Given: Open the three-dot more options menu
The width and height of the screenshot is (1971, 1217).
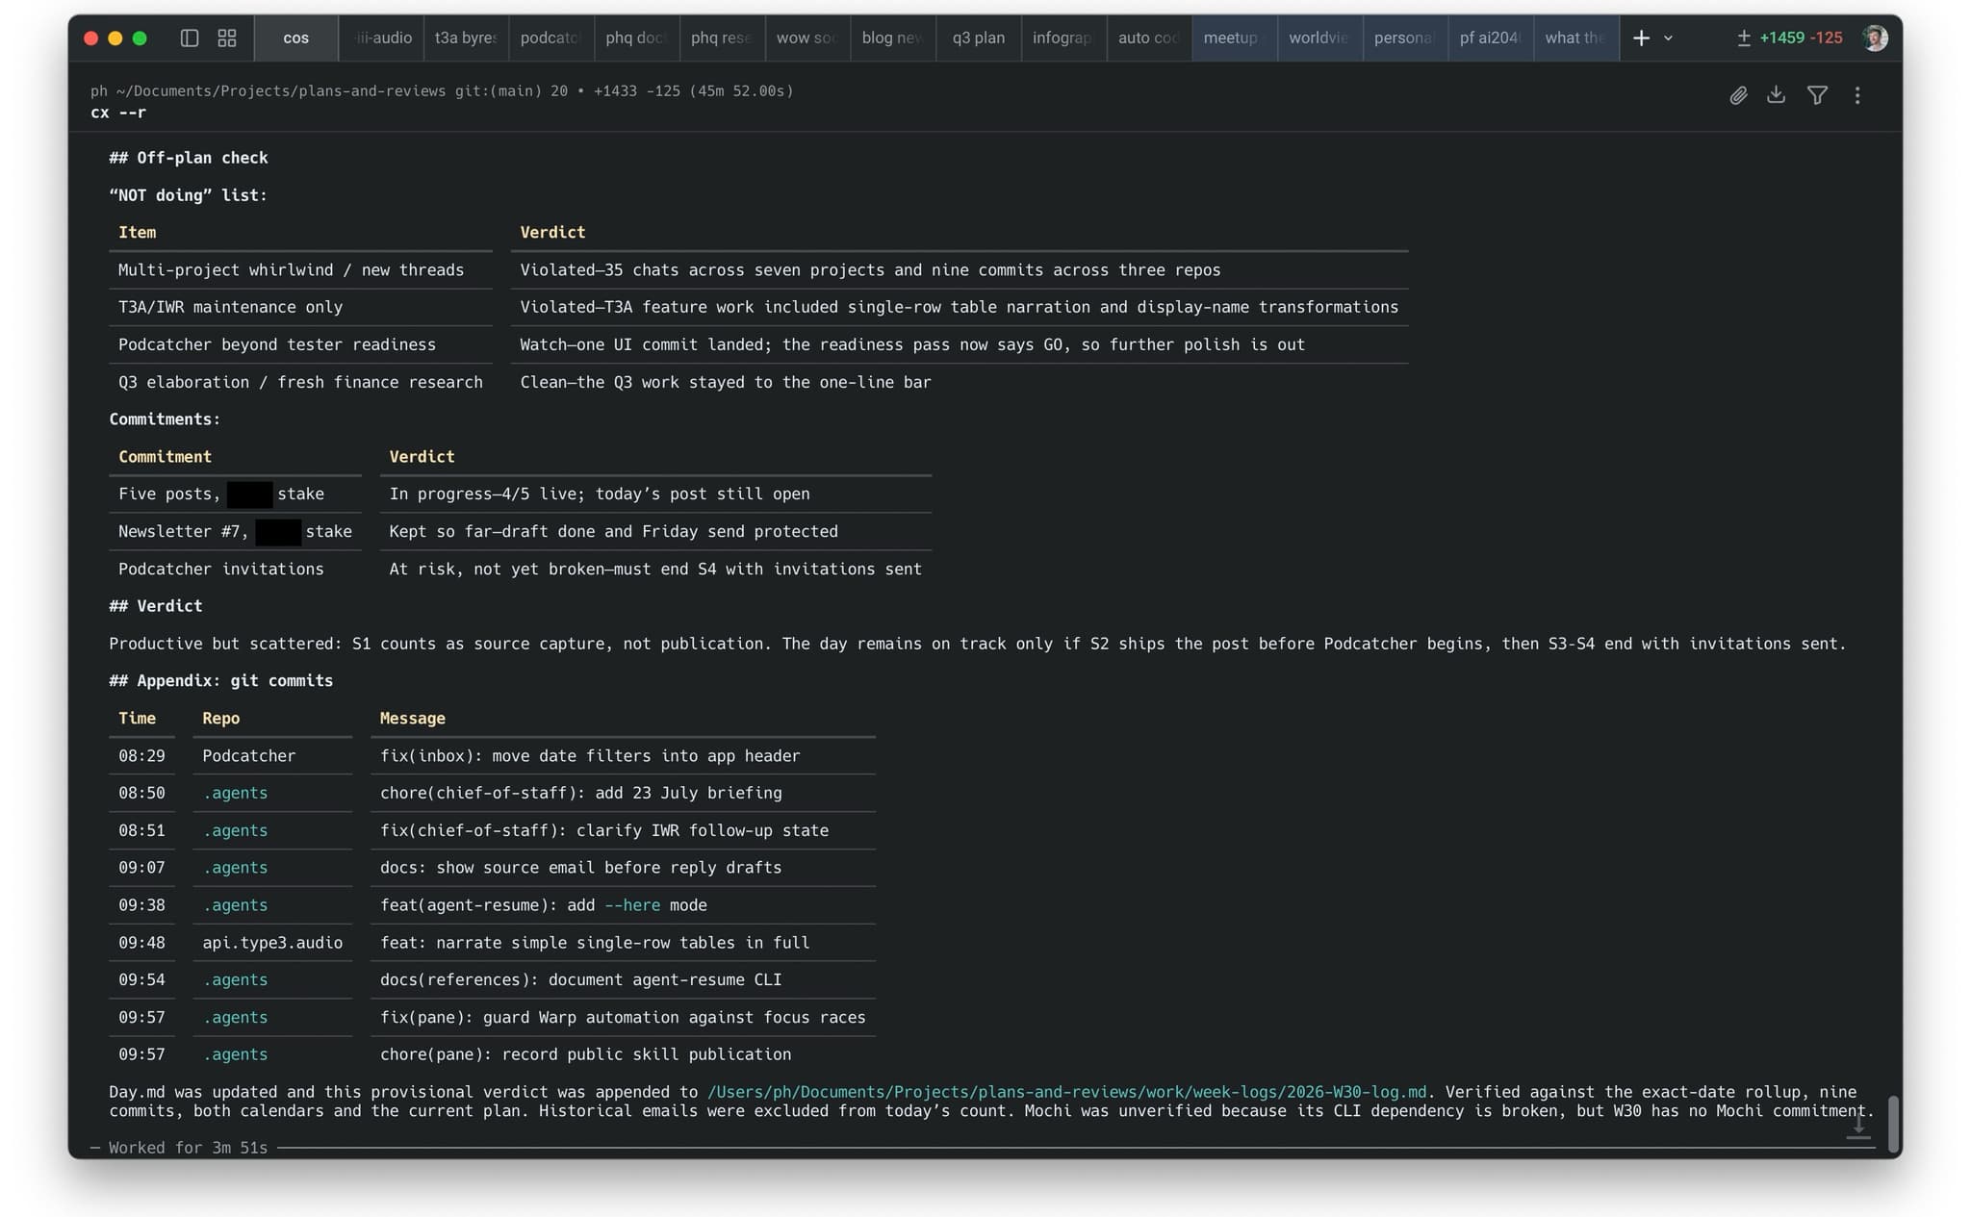Looking at the screenshot, I should [1857, 94].
